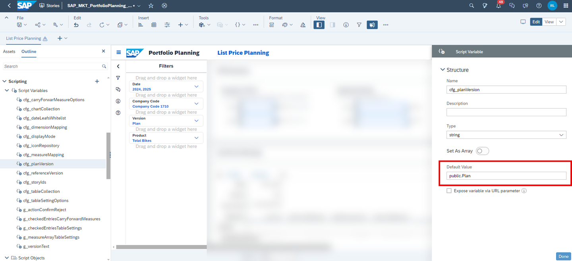Collapse the Filters panel arrow
The width and height of the screenshot is (572, 261).
coord(118,66)
